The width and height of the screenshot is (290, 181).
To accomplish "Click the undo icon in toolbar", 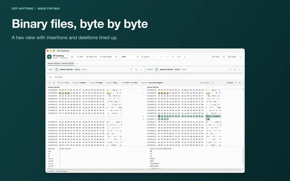I will click(x=156, y=57).
